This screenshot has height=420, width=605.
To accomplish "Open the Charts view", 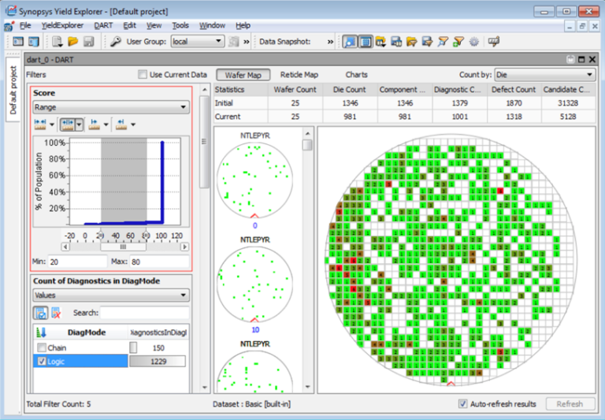I will [x=356, y=75].
